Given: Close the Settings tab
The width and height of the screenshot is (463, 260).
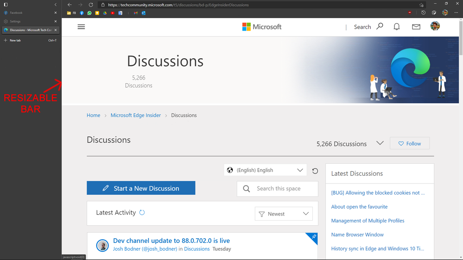Looking at the screenshot, I should click(x=56, y=21).
